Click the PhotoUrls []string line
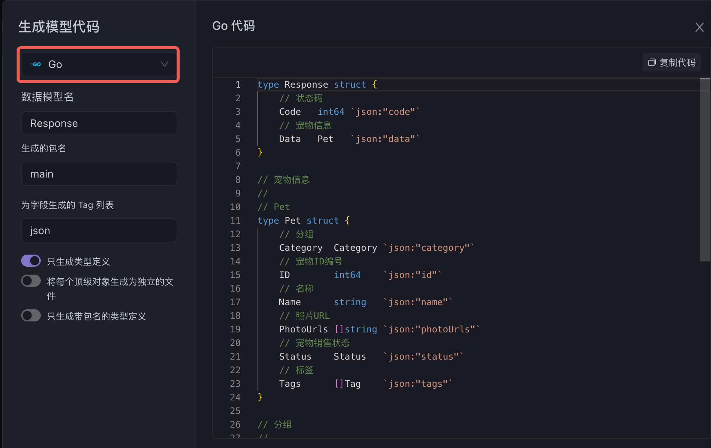The width and height of the screenshot is (711, 448). [379, 329]
